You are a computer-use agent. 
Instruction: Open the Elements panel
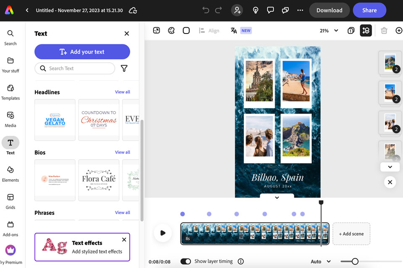point(10,174)
